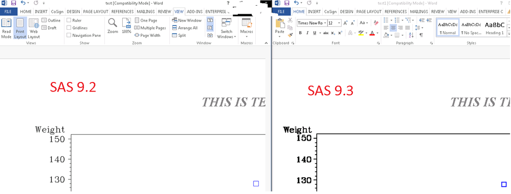
Task: Toggle Bold formatting
Action: pos(300,33)
